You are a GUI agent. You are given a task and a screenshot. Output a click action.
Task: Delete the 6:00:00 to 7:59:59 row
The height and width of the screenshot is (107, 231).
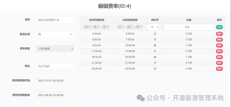pos(219,40)
